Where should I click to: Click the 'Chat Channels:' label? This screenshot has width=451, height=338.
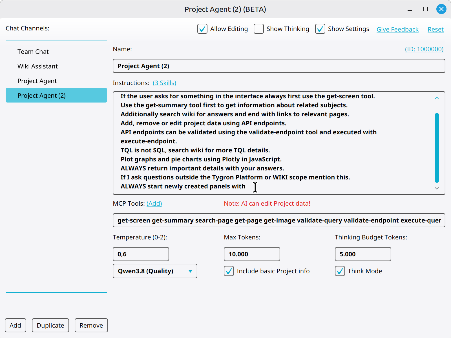(28, 28)
